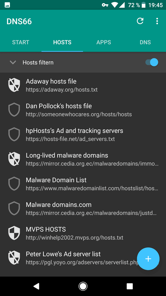Tap the shield icon for Peter Lowe's Ad server list

(14, 258)
